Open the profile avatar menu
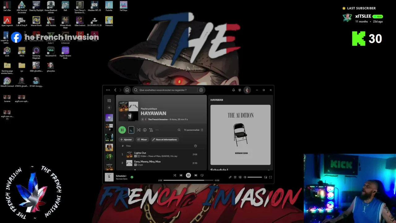Viewport: 396px width, 223px height. point(247,90)
